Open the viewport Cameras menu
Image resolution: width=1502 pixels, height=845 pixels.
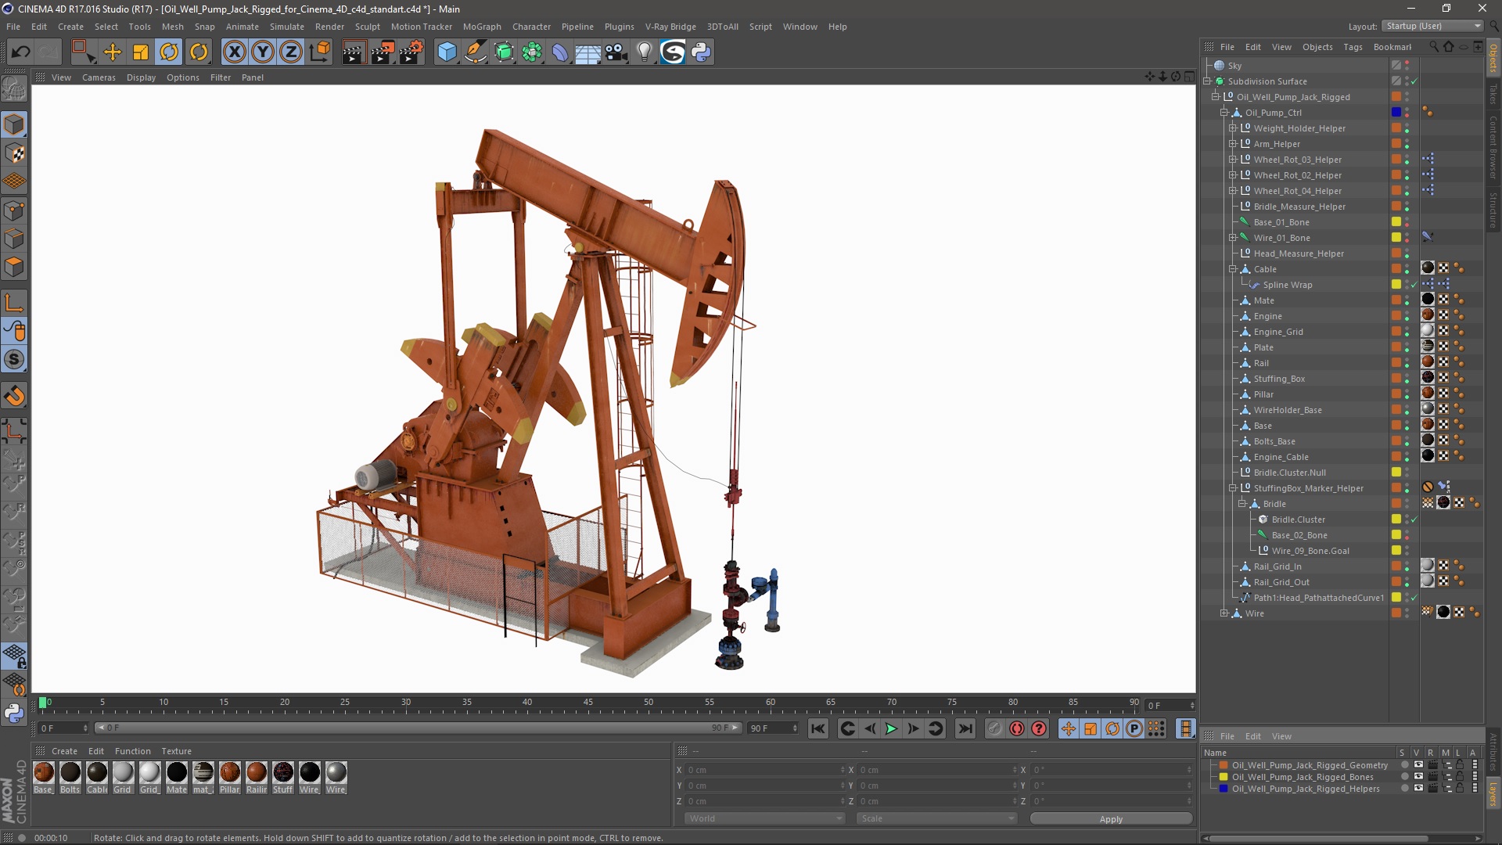point(99,77)
